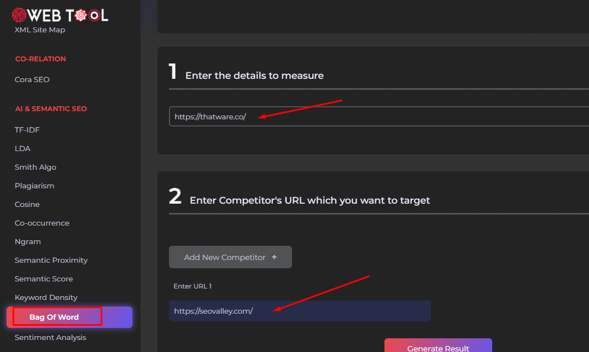Select TF-IDF from sidebar
The width and height of the screenshot is (589, 352).
coord(27,130)
